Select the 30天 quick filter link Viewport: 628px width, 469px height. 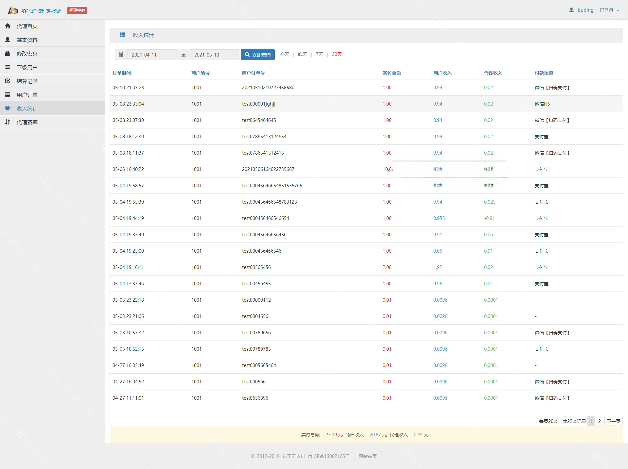tap(337, 54)
